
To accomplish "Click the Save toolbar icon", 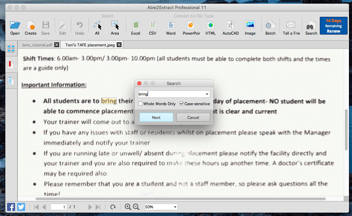I will (46, 25).
